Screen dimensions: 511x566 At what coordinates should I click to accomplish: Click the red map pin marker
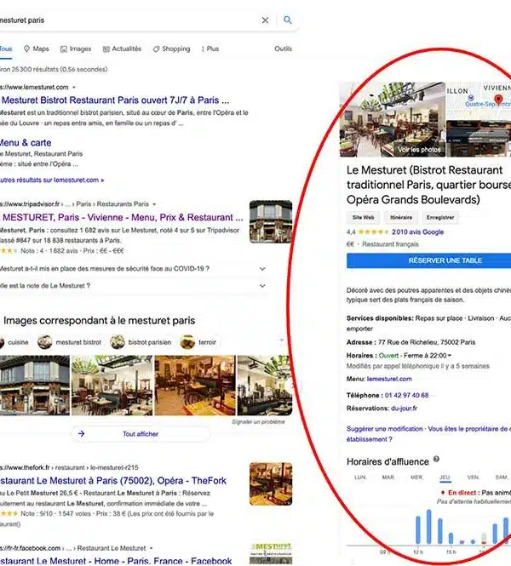click(x=498, y=103)
